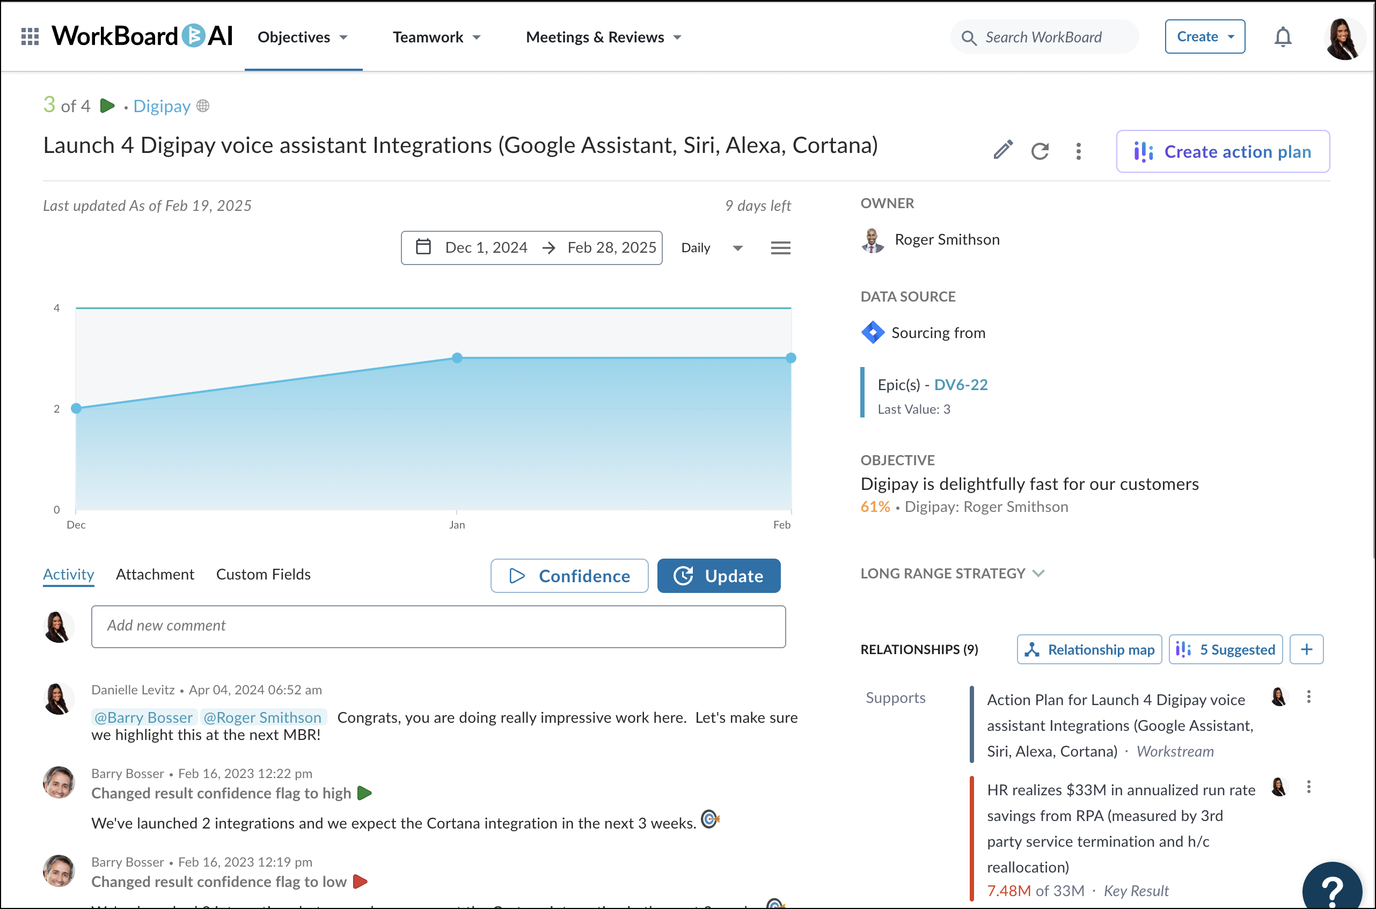Switch to the Custom Fields tab
1376x909 pixels.
[263, 575]
